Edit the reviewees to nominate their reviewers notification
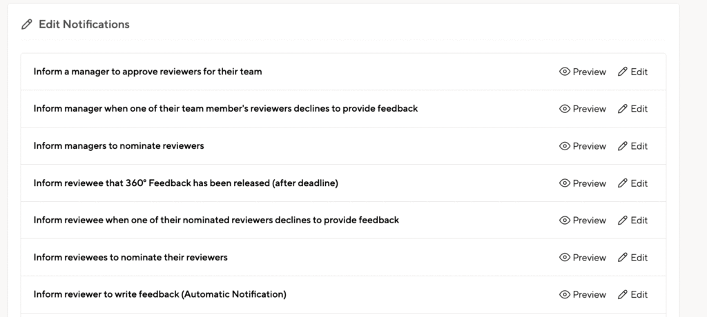The width and height of the screenshot is (707, 317). coord(632,258)
